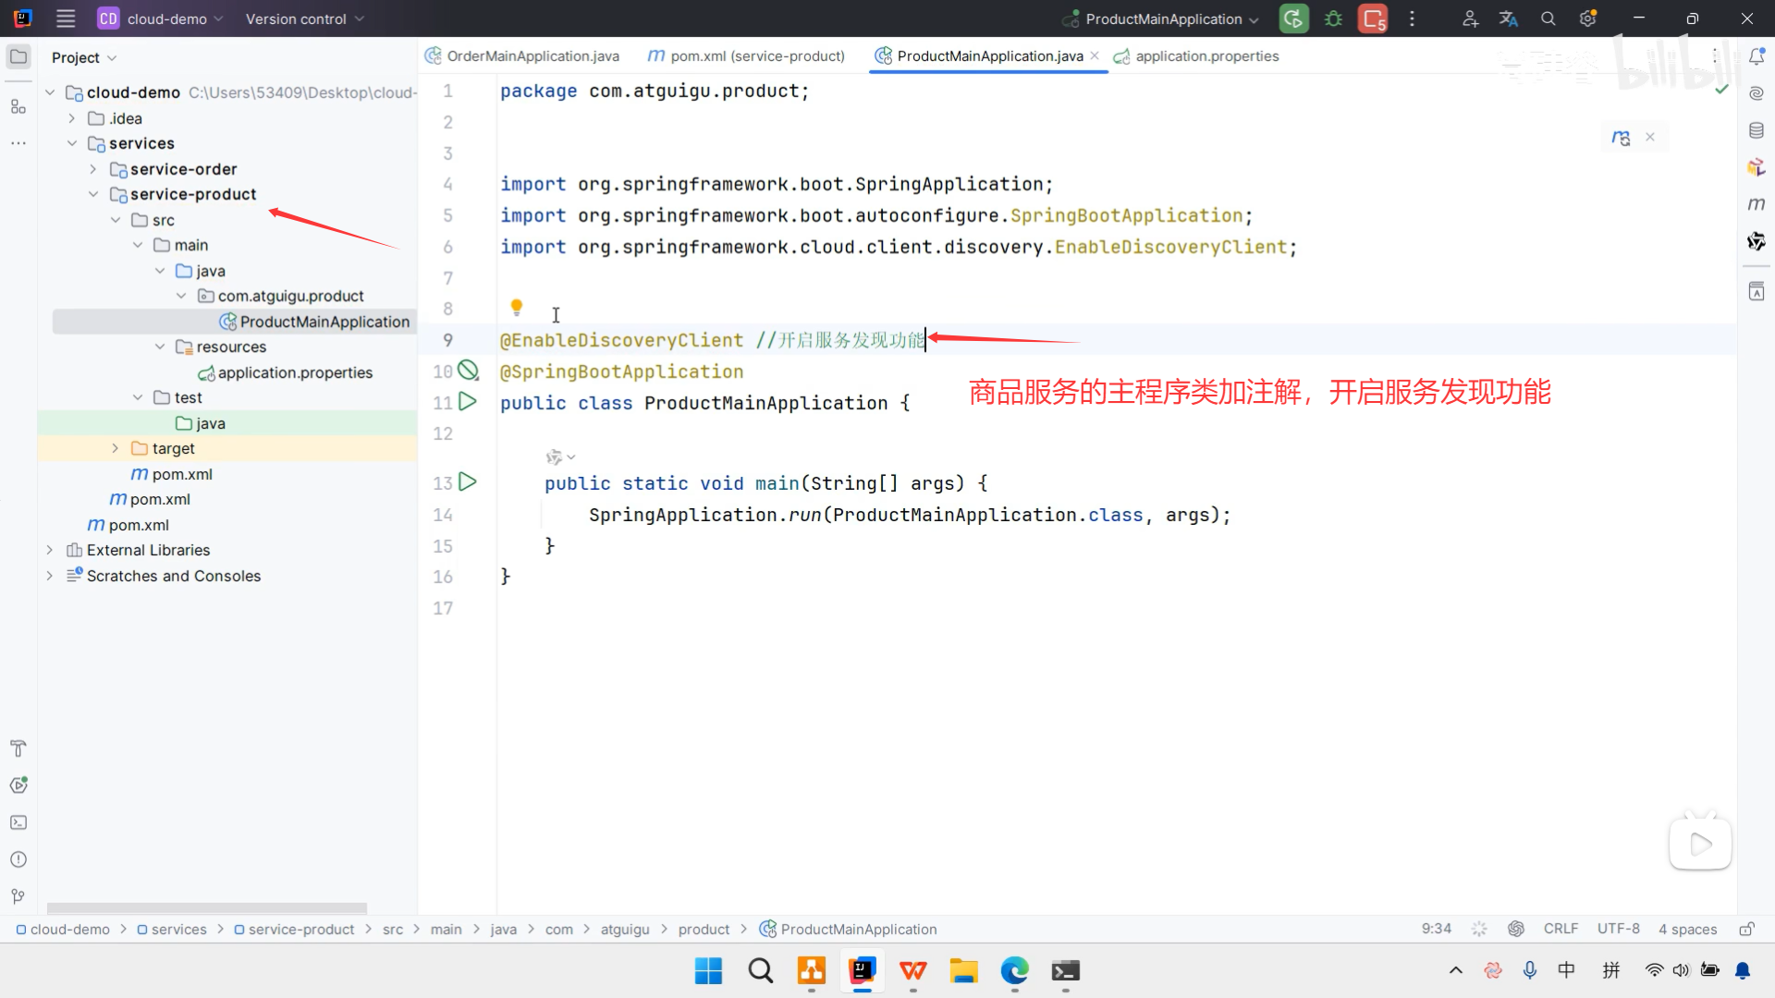Toggle the Windows microphone tray icon
1775x998 pixels.
pyautogui.click(x=1530, y=970)
